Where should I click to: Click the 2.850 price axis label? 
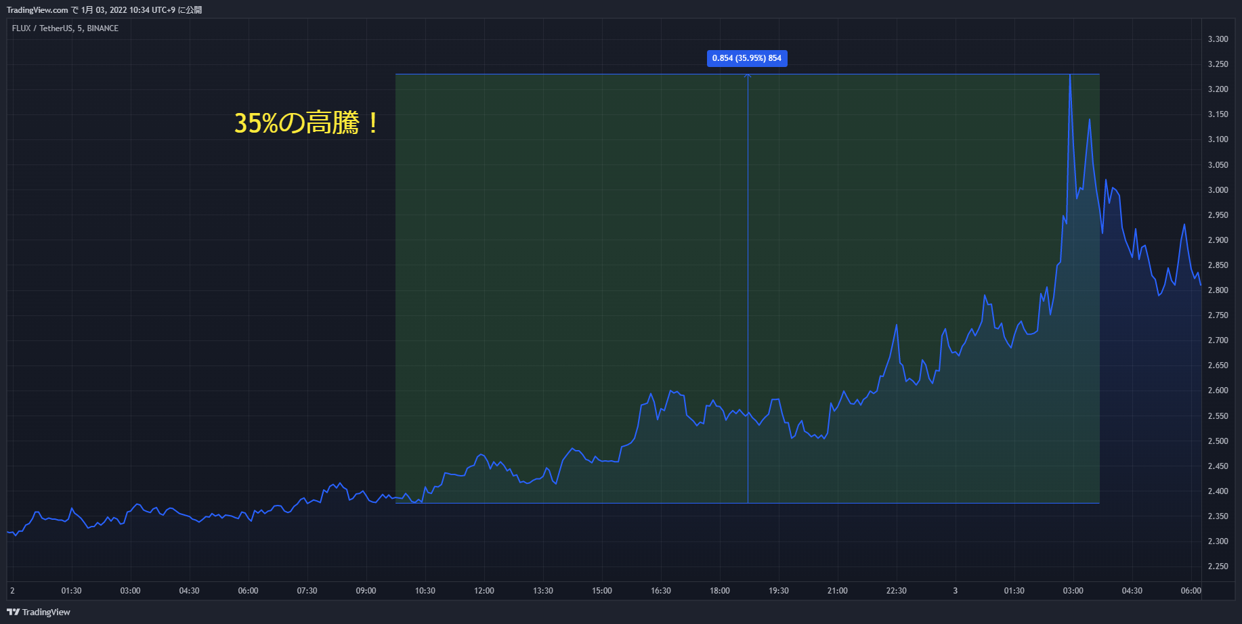point(1218,265)
